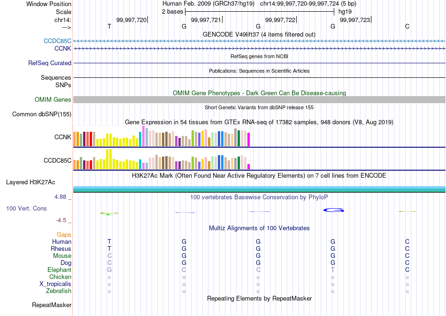Click the Chicken species label

[x=60, y=277]
